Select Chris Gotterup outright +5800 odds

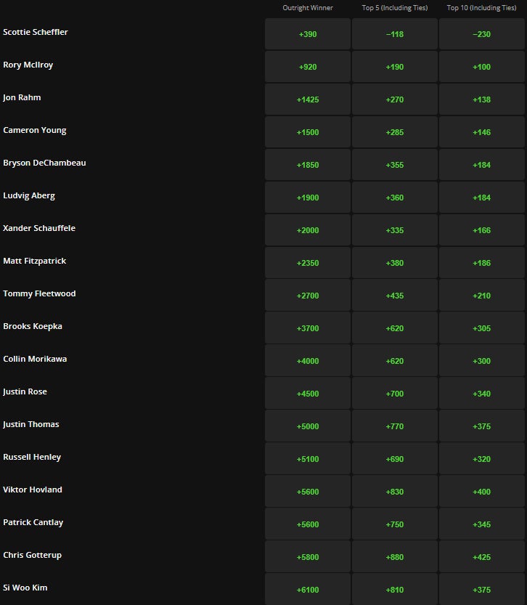pos(308,557)
